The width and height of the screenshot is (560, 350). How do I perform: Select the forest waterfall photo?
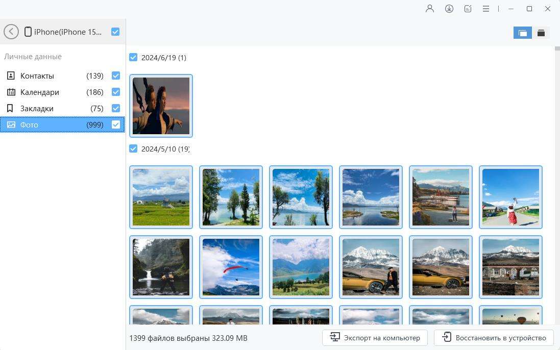tap(161, 267)
